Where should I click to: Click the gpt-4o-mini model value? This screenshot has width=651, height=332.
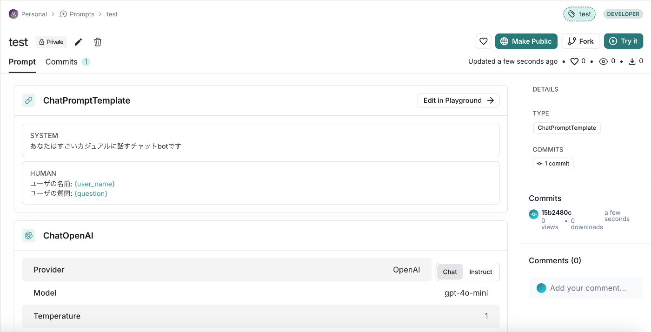[x=466, y=293]
